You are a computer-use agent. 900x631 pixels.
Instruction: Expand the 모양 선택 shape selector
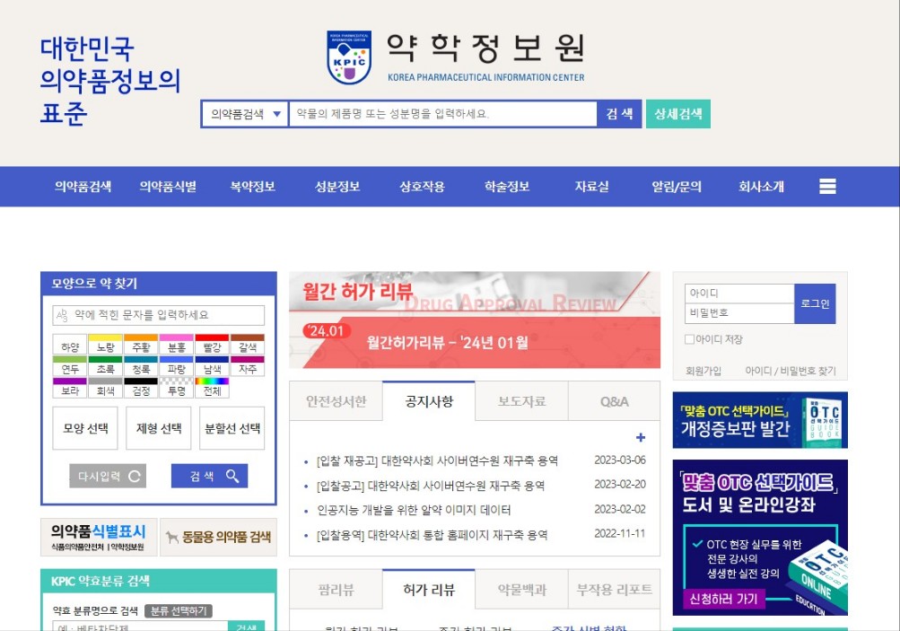point(85,428)
